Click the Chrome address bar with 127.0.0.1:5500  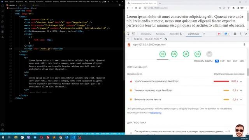181,8
